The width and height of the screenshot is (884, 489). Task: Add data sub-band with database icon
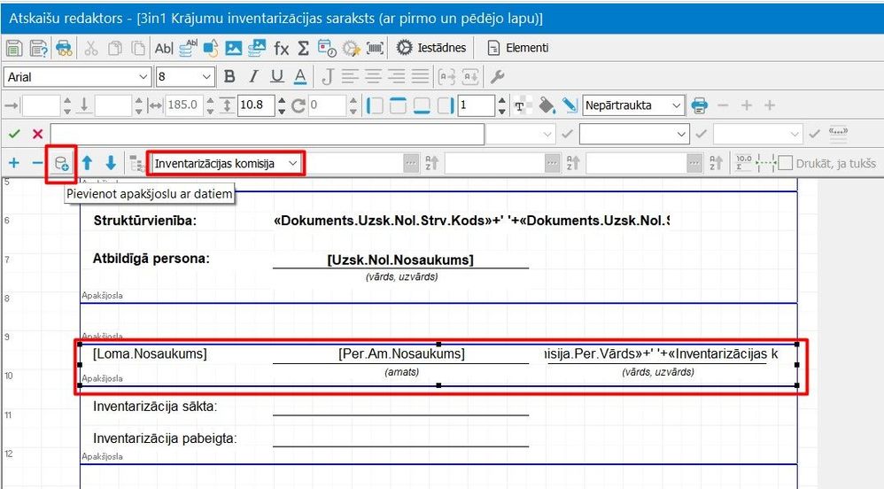61,164
